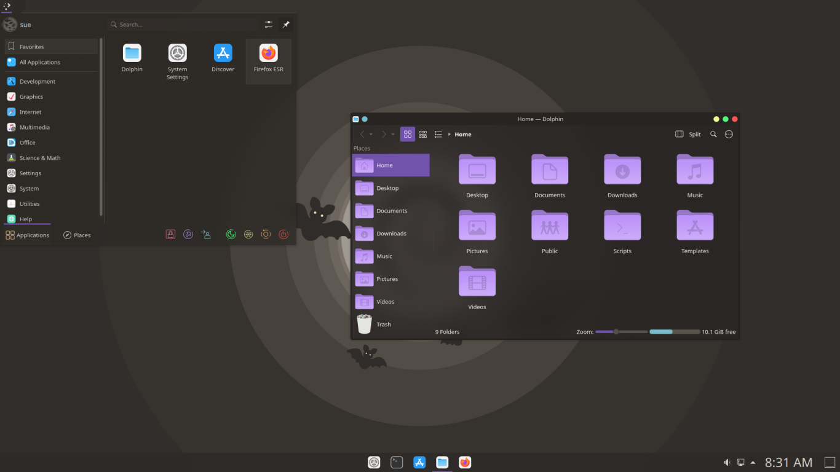
Task: Expand Dolphin back history dropdown arrow
Action: click(x=371, y=135)
